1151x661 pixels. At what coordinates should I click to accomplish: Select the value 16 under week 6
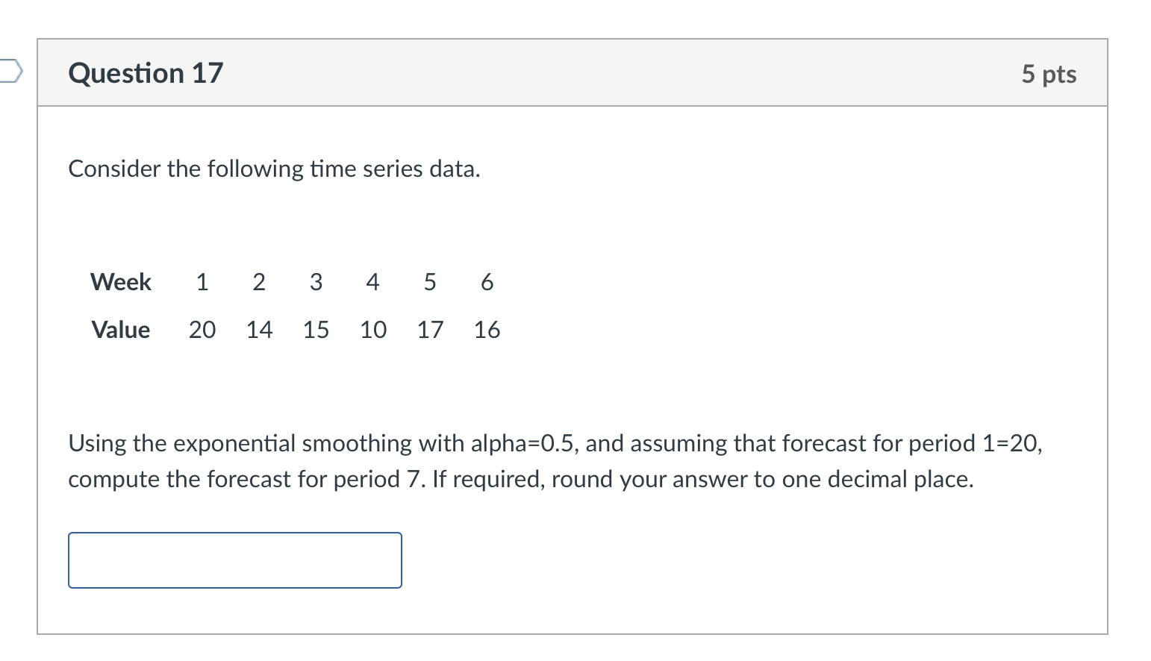coord(487,330)
